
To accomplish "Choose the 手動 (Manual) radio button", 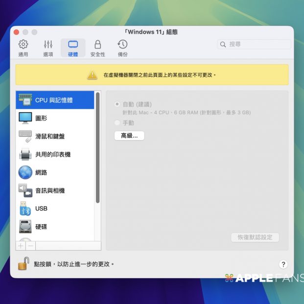I will click(117, 123).
